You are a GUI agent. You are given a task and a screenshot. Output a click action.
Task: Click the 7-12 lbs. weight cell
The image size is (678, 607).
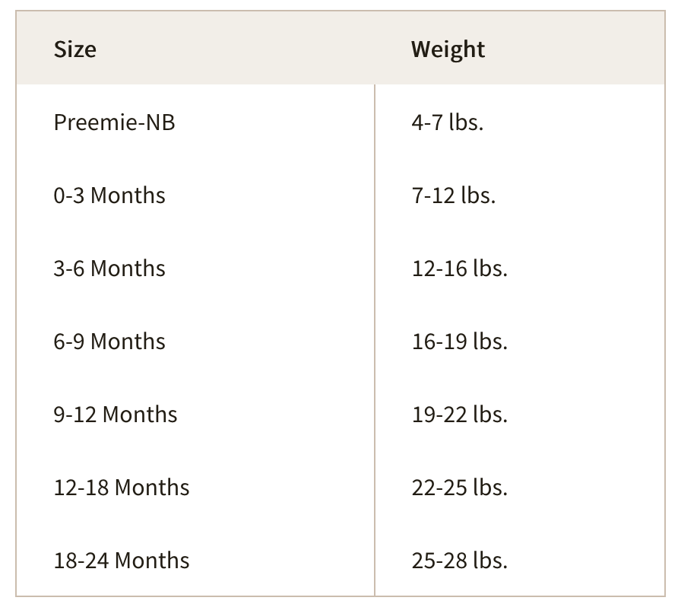520,195
